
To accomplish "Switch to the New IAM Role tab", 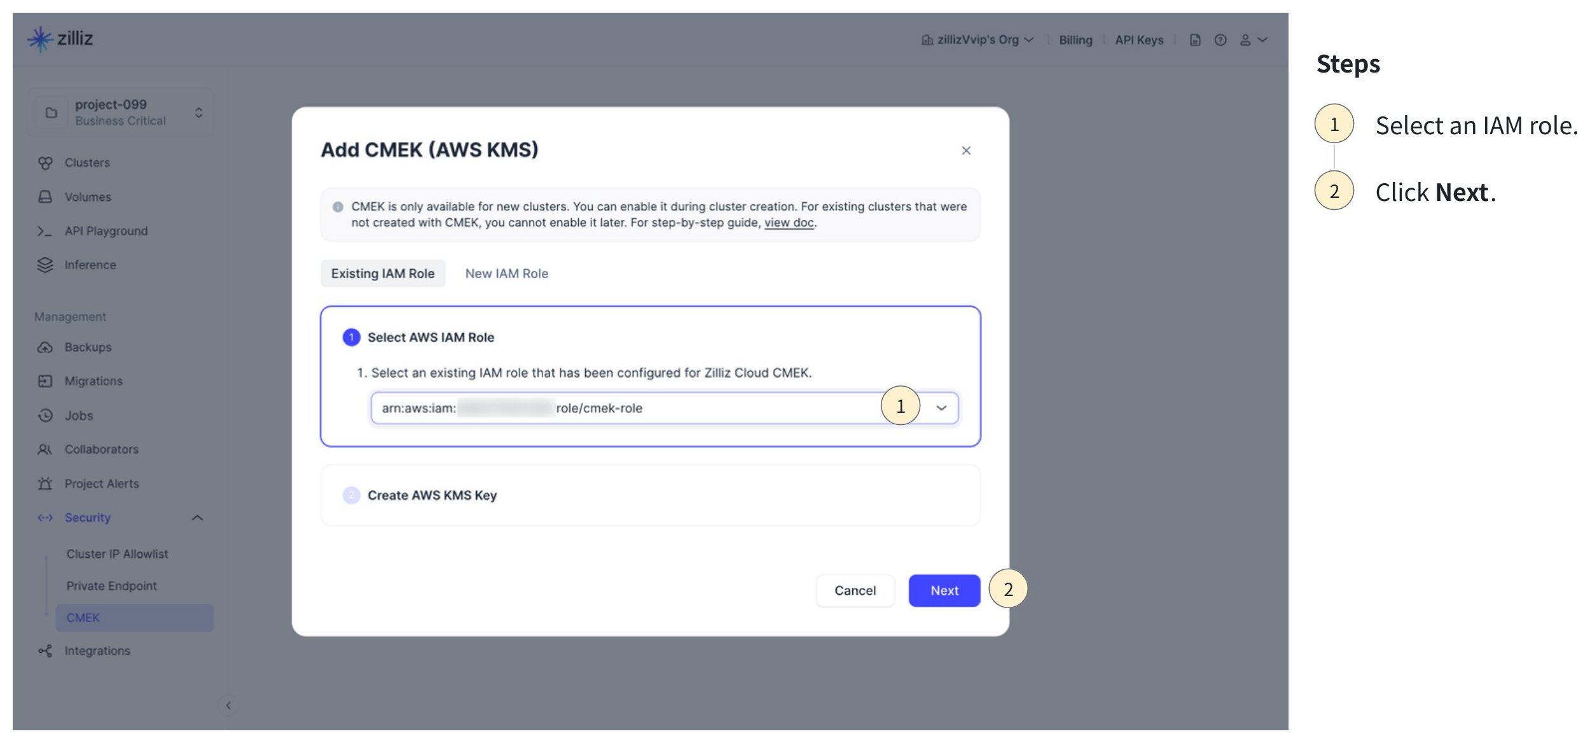I will tap(506, 274).
